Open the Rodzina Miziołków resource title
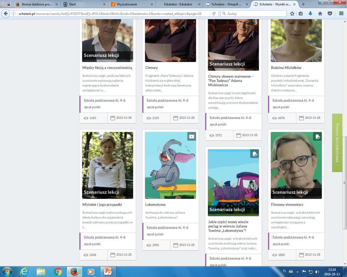 [286, 68]
